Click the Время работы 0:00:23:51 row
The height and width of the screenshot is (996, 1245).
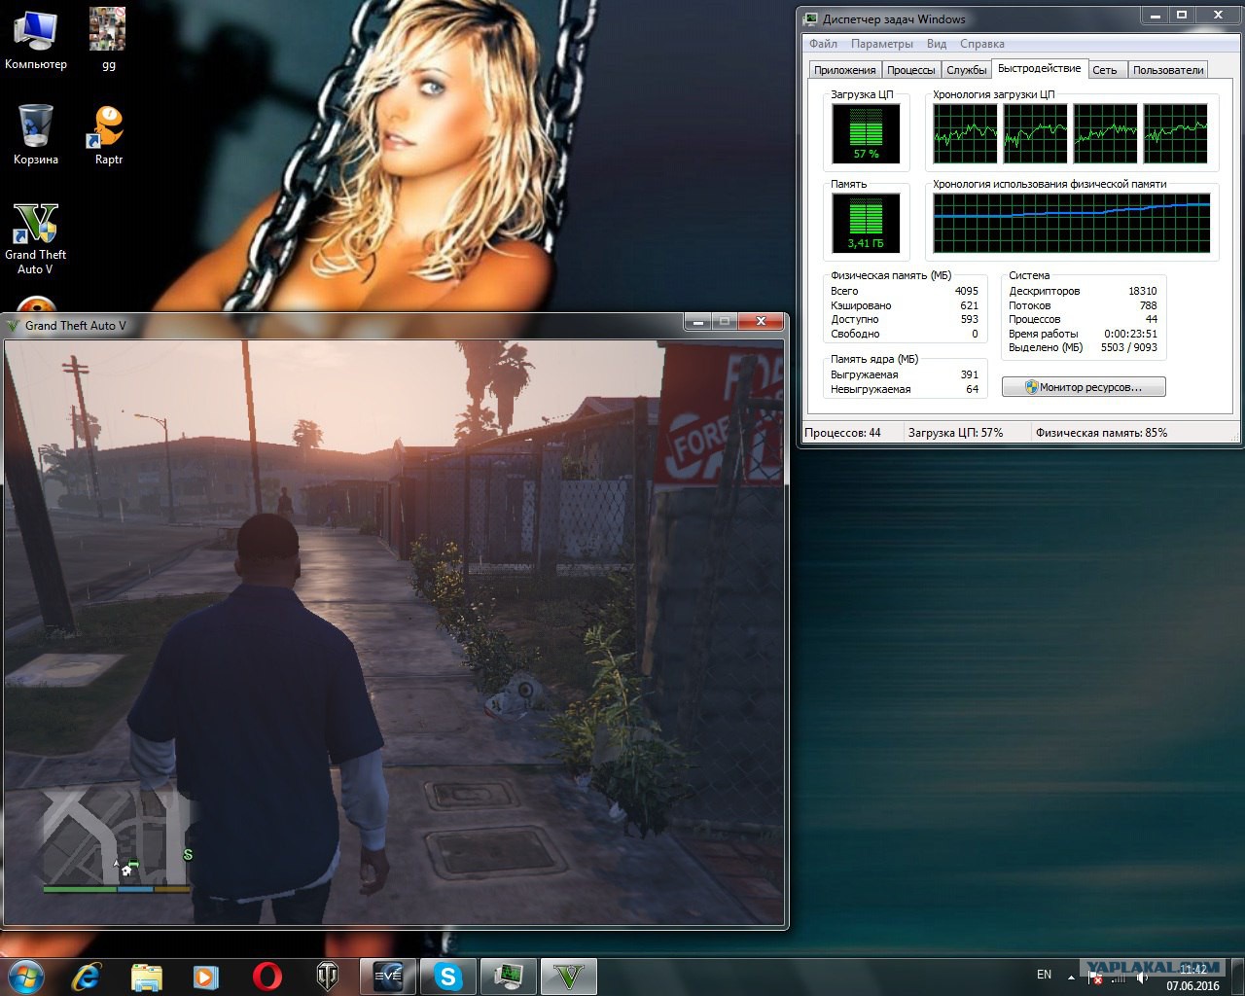point(1083,334)
